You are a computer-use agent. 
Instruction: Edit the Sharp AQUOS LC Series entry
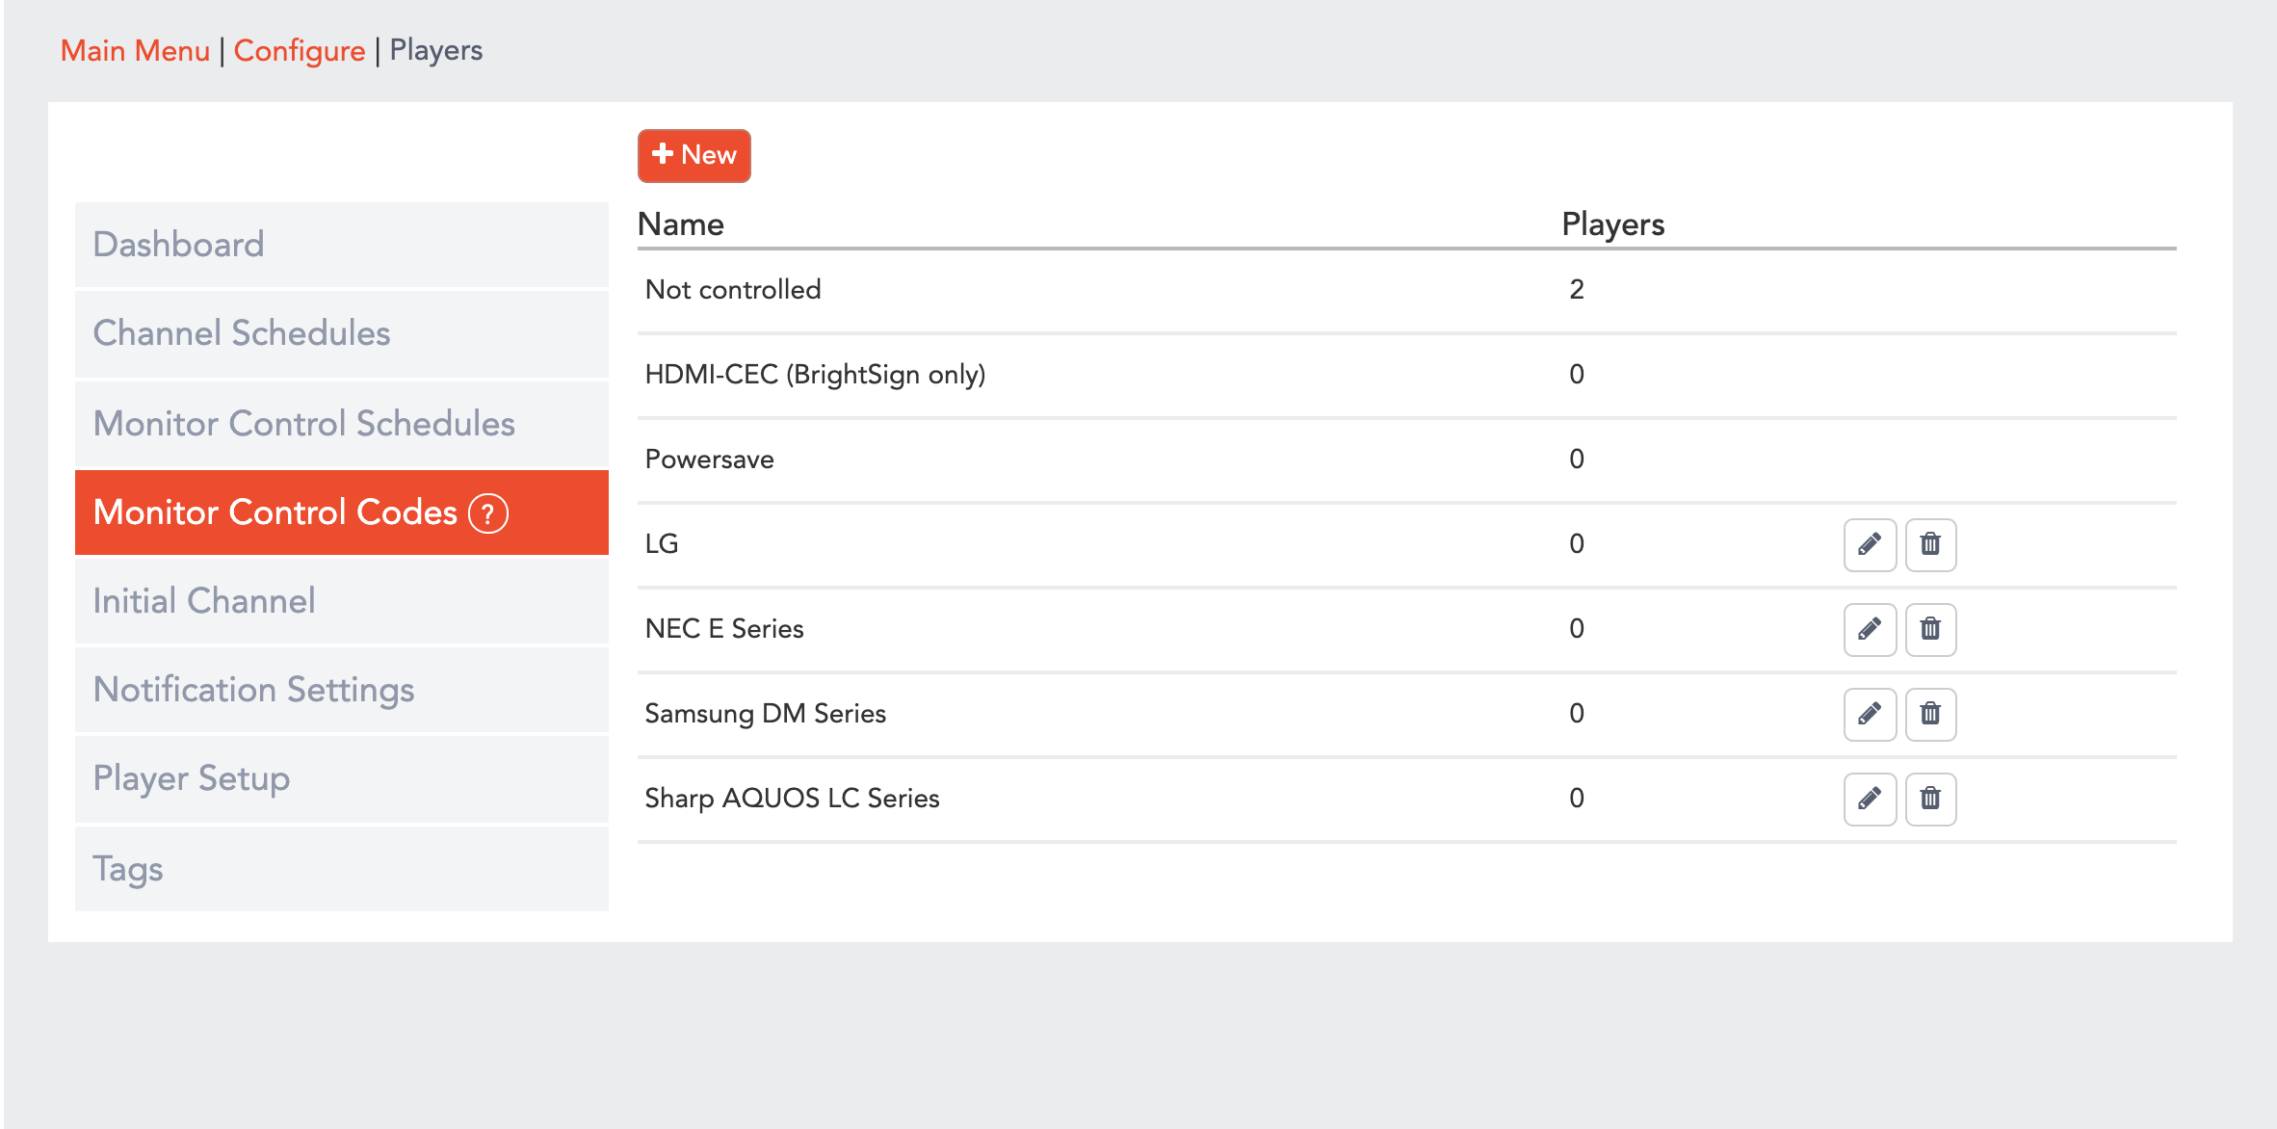click(x=1870, y=799)
